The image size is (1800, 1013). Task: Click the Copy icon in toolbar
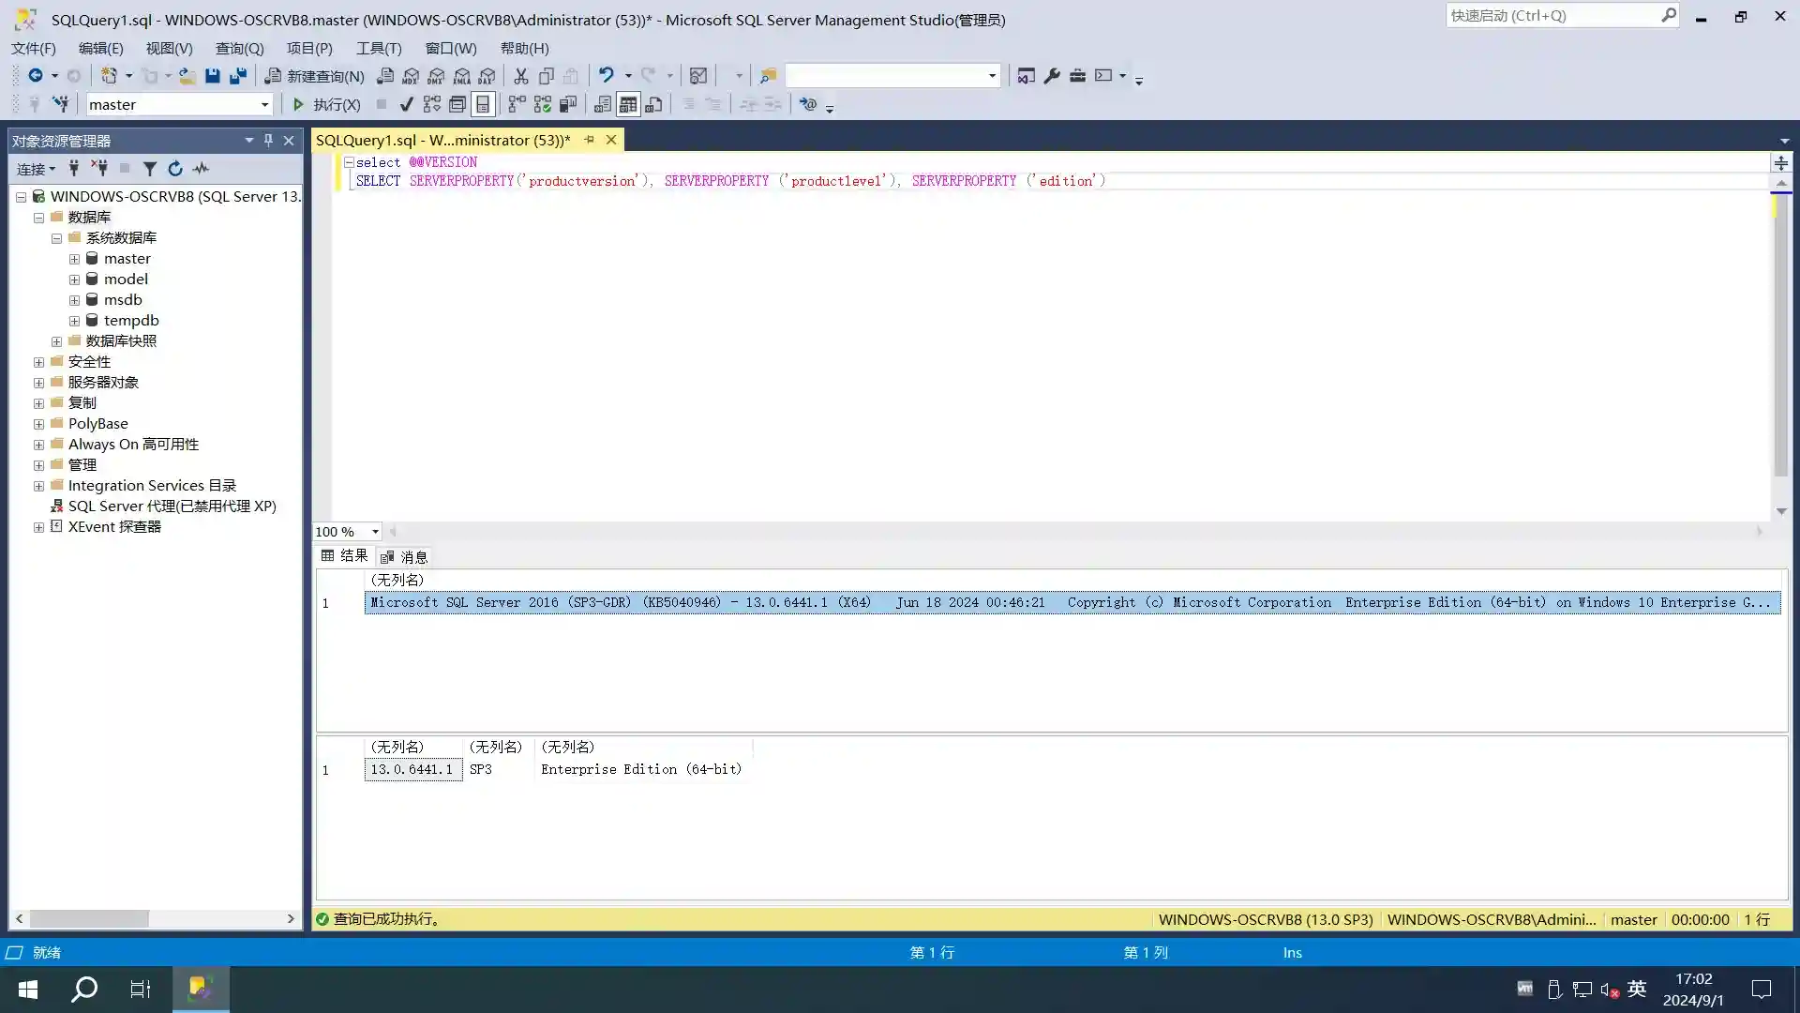pyautogui.click(x=547, y=76)
